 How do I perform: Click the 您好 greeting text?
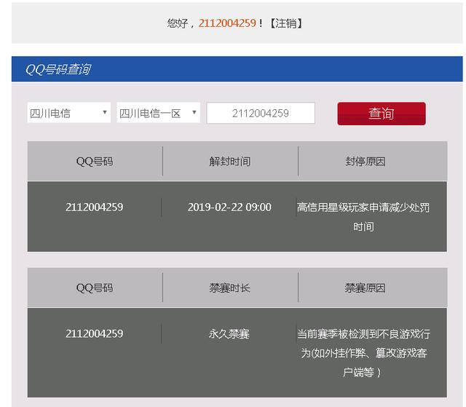pyautogui.click(x=178, y=23)
